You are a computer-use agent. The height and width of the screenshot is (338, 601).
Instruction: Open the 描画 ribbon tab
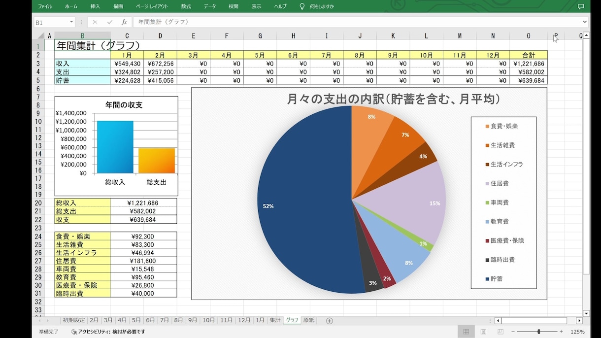(x=118, y=6)
